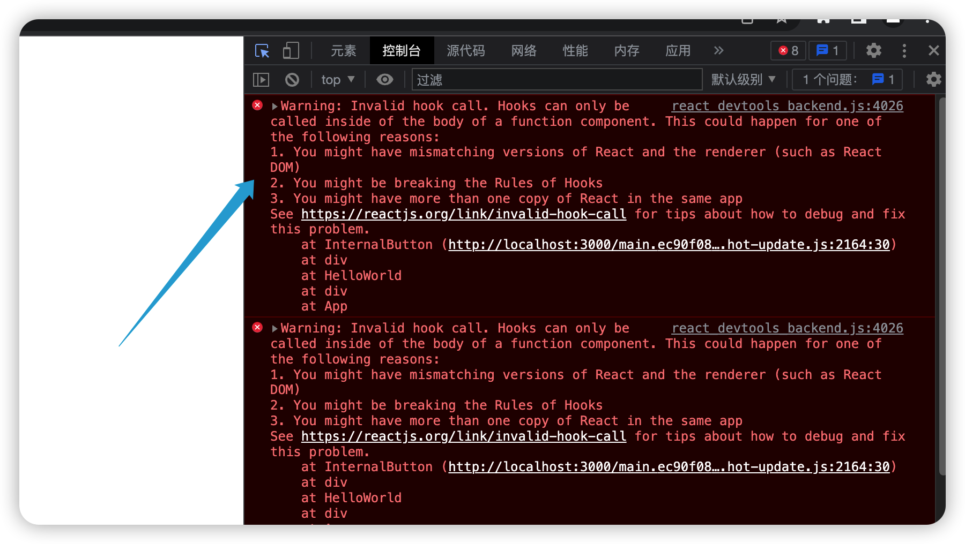Open DevTools settings gear
Viewport: 965px width, 544px height.
pyautogui.click(x=873, y=51)
